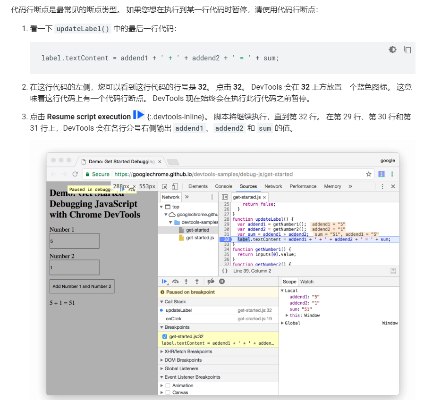Resume from the page overlay play icon
This screenshot has width=424, height=400.
coord(122,189)
